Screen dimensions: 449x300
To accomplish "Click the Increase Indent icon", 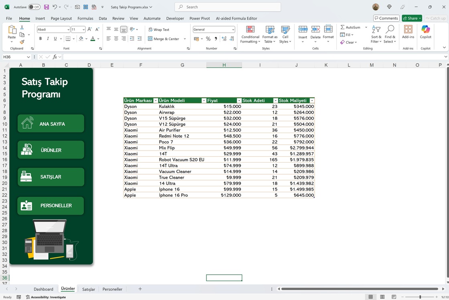I will point(140,38).
